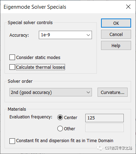Viewport: 136px width, 154px height.
Task: Open Help for solver specials
Action: click(116, 45)
